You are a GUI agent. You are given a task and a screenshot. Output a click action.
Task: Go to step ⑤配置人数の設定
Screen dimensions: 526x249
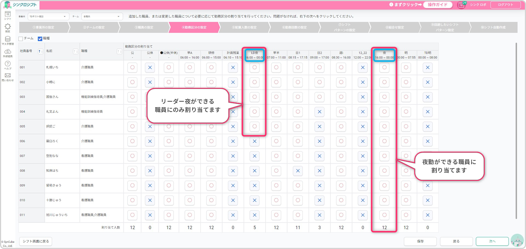click(244, 27)
